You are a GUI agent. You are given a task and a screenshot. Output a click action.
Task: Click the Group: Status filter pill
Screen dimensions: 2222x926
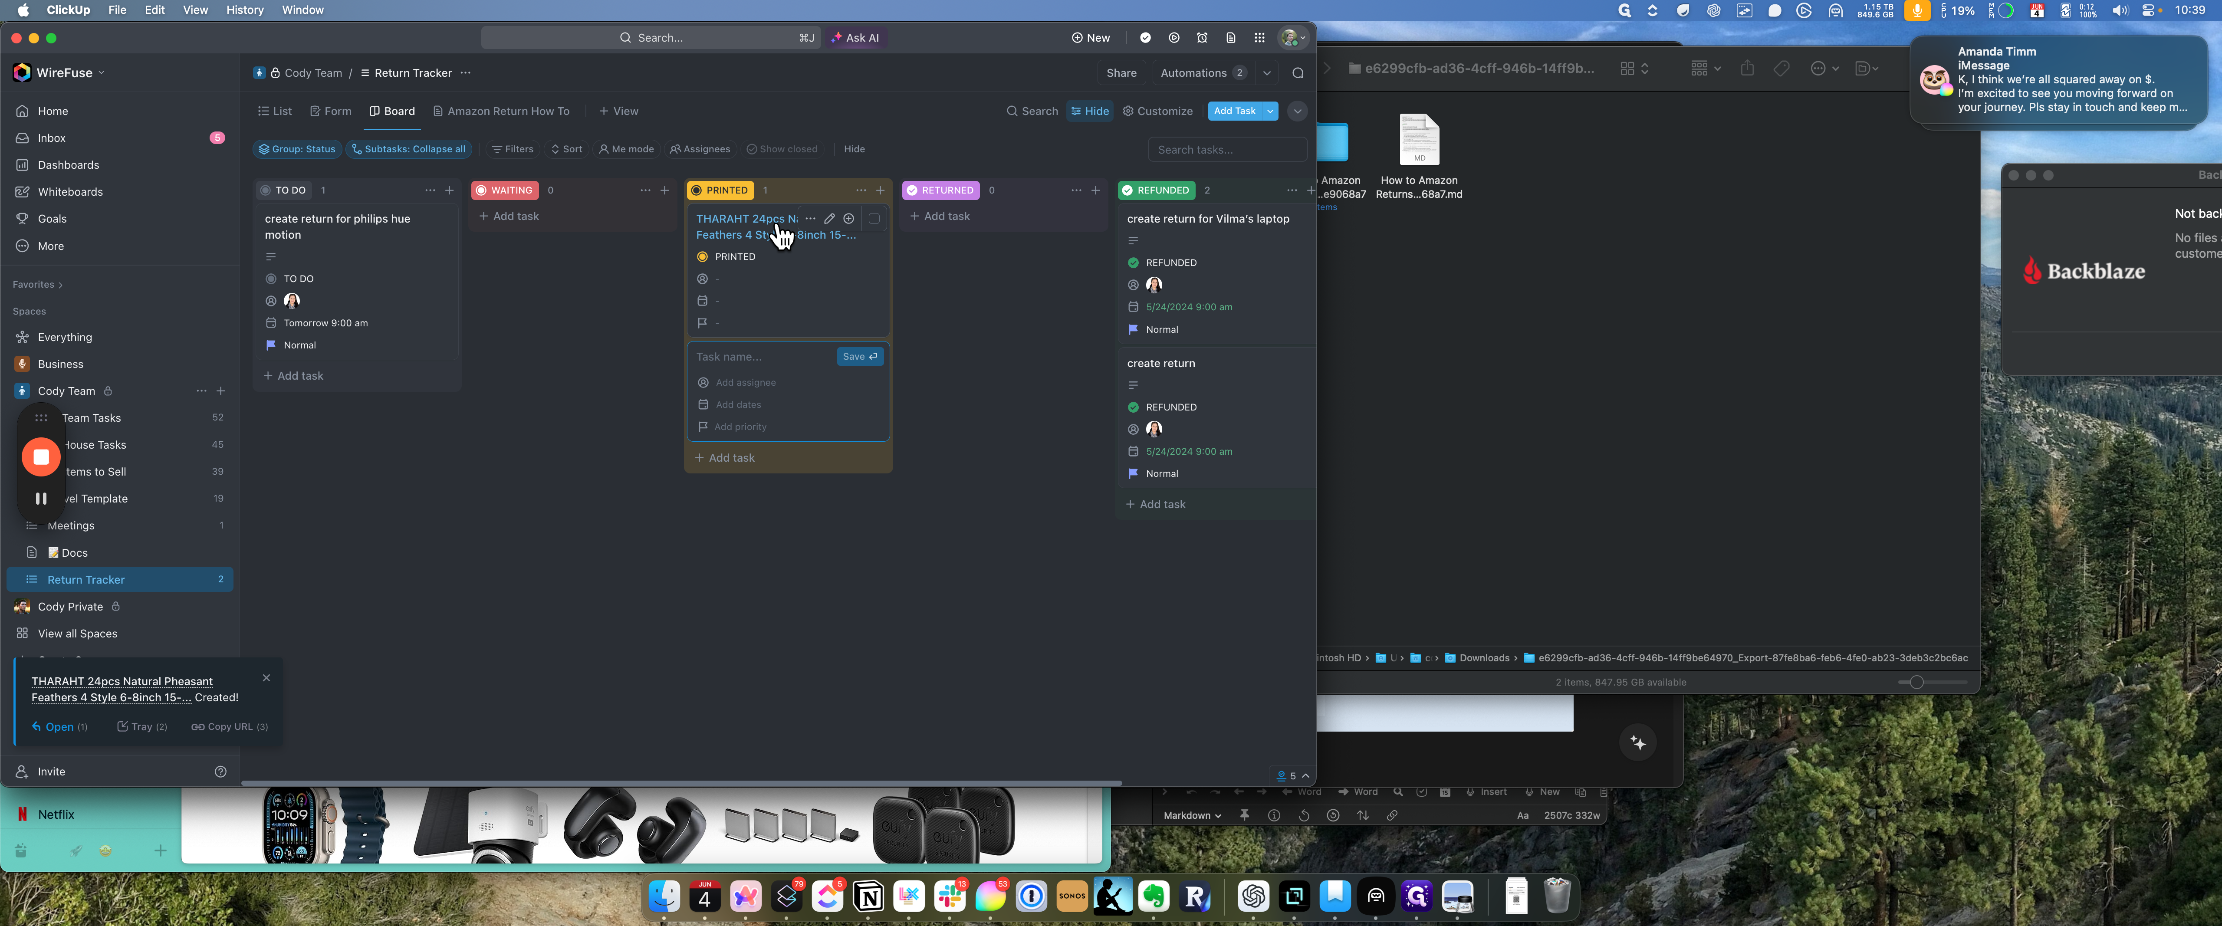coord(297,149)
